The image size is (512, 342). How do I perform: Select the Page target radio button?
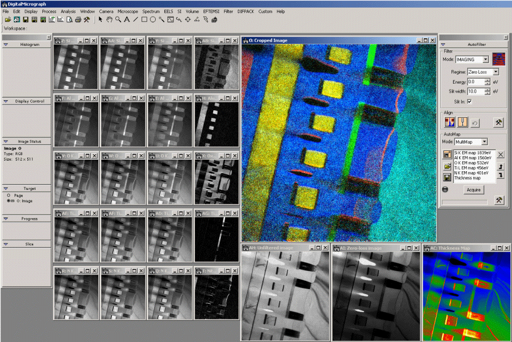coord(9,195)
